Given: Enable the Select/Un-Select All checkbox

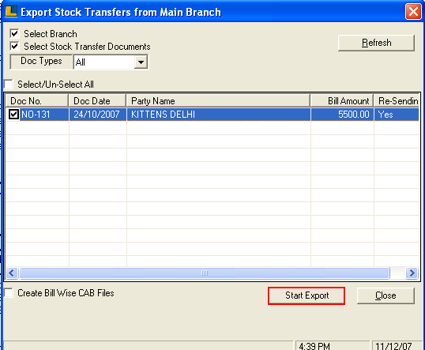Looking at the screenshot, I should tap(9, 84).
